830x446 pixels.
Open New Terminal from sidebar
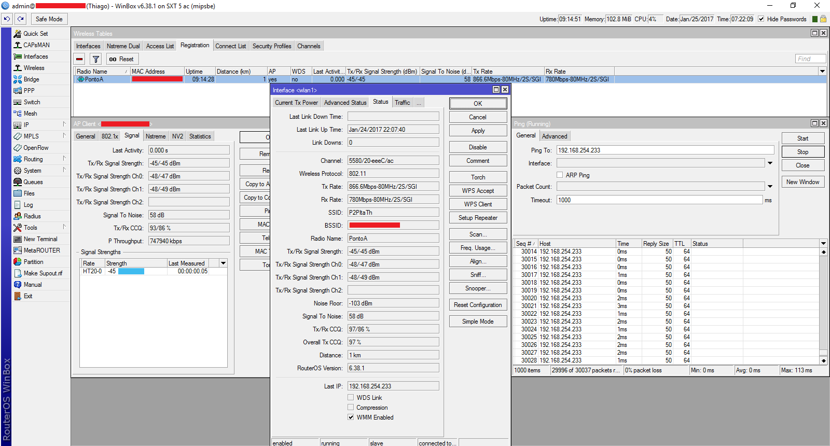[40, 239]
